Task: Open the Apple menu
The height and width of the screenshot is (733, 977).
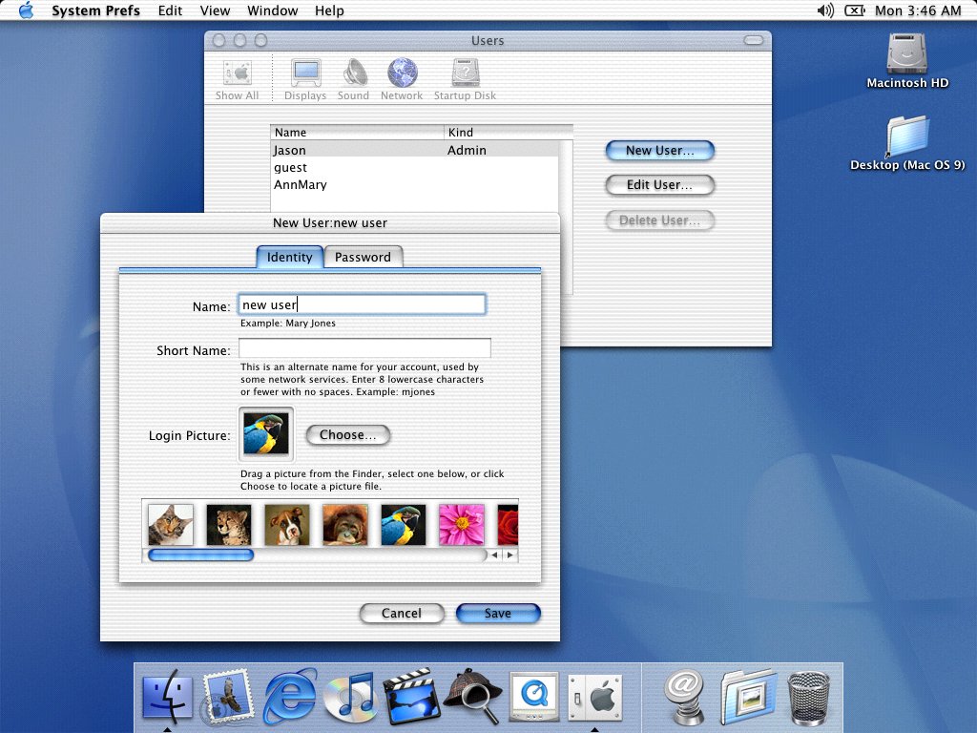Action: [x=26, y=10]
